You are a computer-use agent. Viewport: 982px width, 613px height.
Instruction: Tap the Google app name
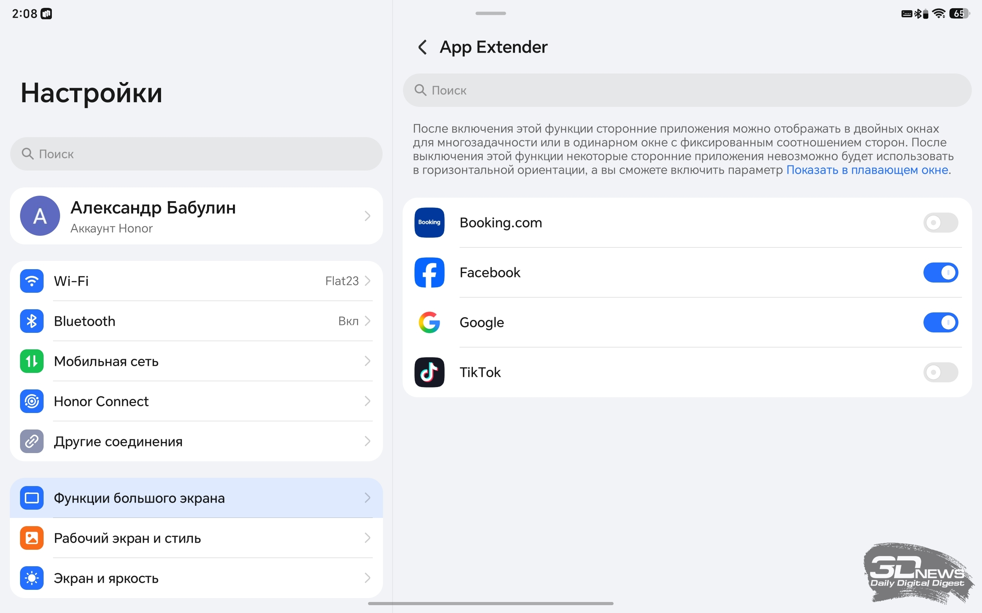(x=482, y=323)
